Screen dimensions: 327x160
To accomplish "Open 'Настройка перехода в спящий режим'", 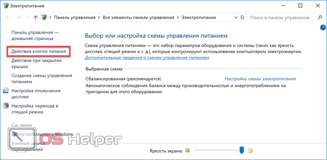I will tap(35, 109).
